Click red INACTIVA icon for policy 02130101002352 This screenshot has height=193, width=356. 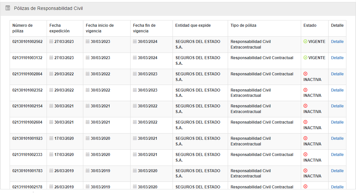(305, 90)
